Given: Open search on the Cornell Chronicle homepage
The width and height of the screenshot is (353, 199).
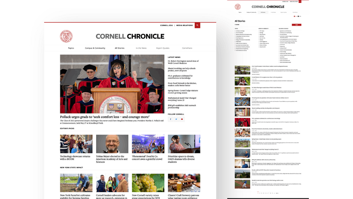Looking at the screenshot, I should pyautogui.click(x=197, y=25).
